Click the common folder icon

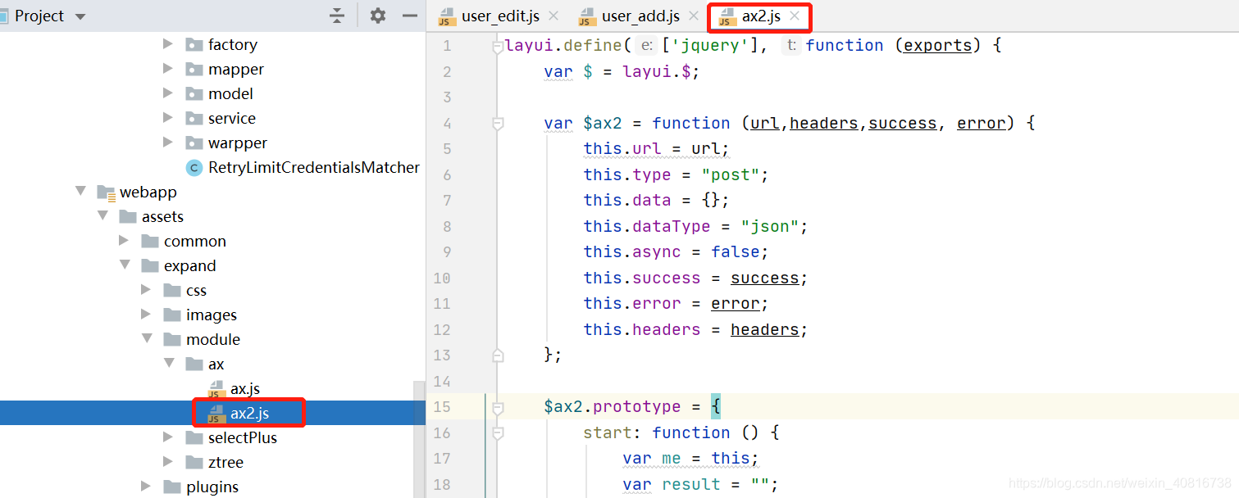point(150,241)
